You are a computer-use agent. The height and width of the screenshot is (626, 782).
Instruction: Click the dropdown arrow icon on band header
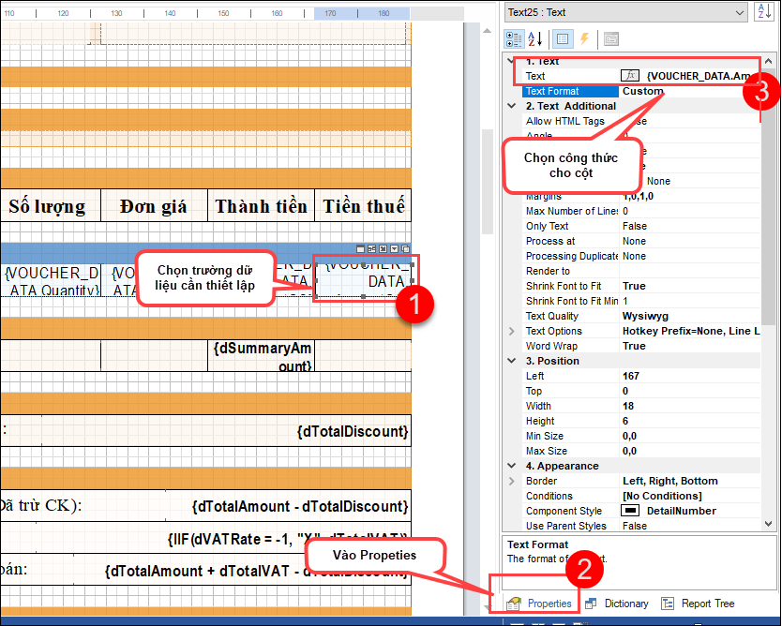pyautogui.click(x=395, y=249)
